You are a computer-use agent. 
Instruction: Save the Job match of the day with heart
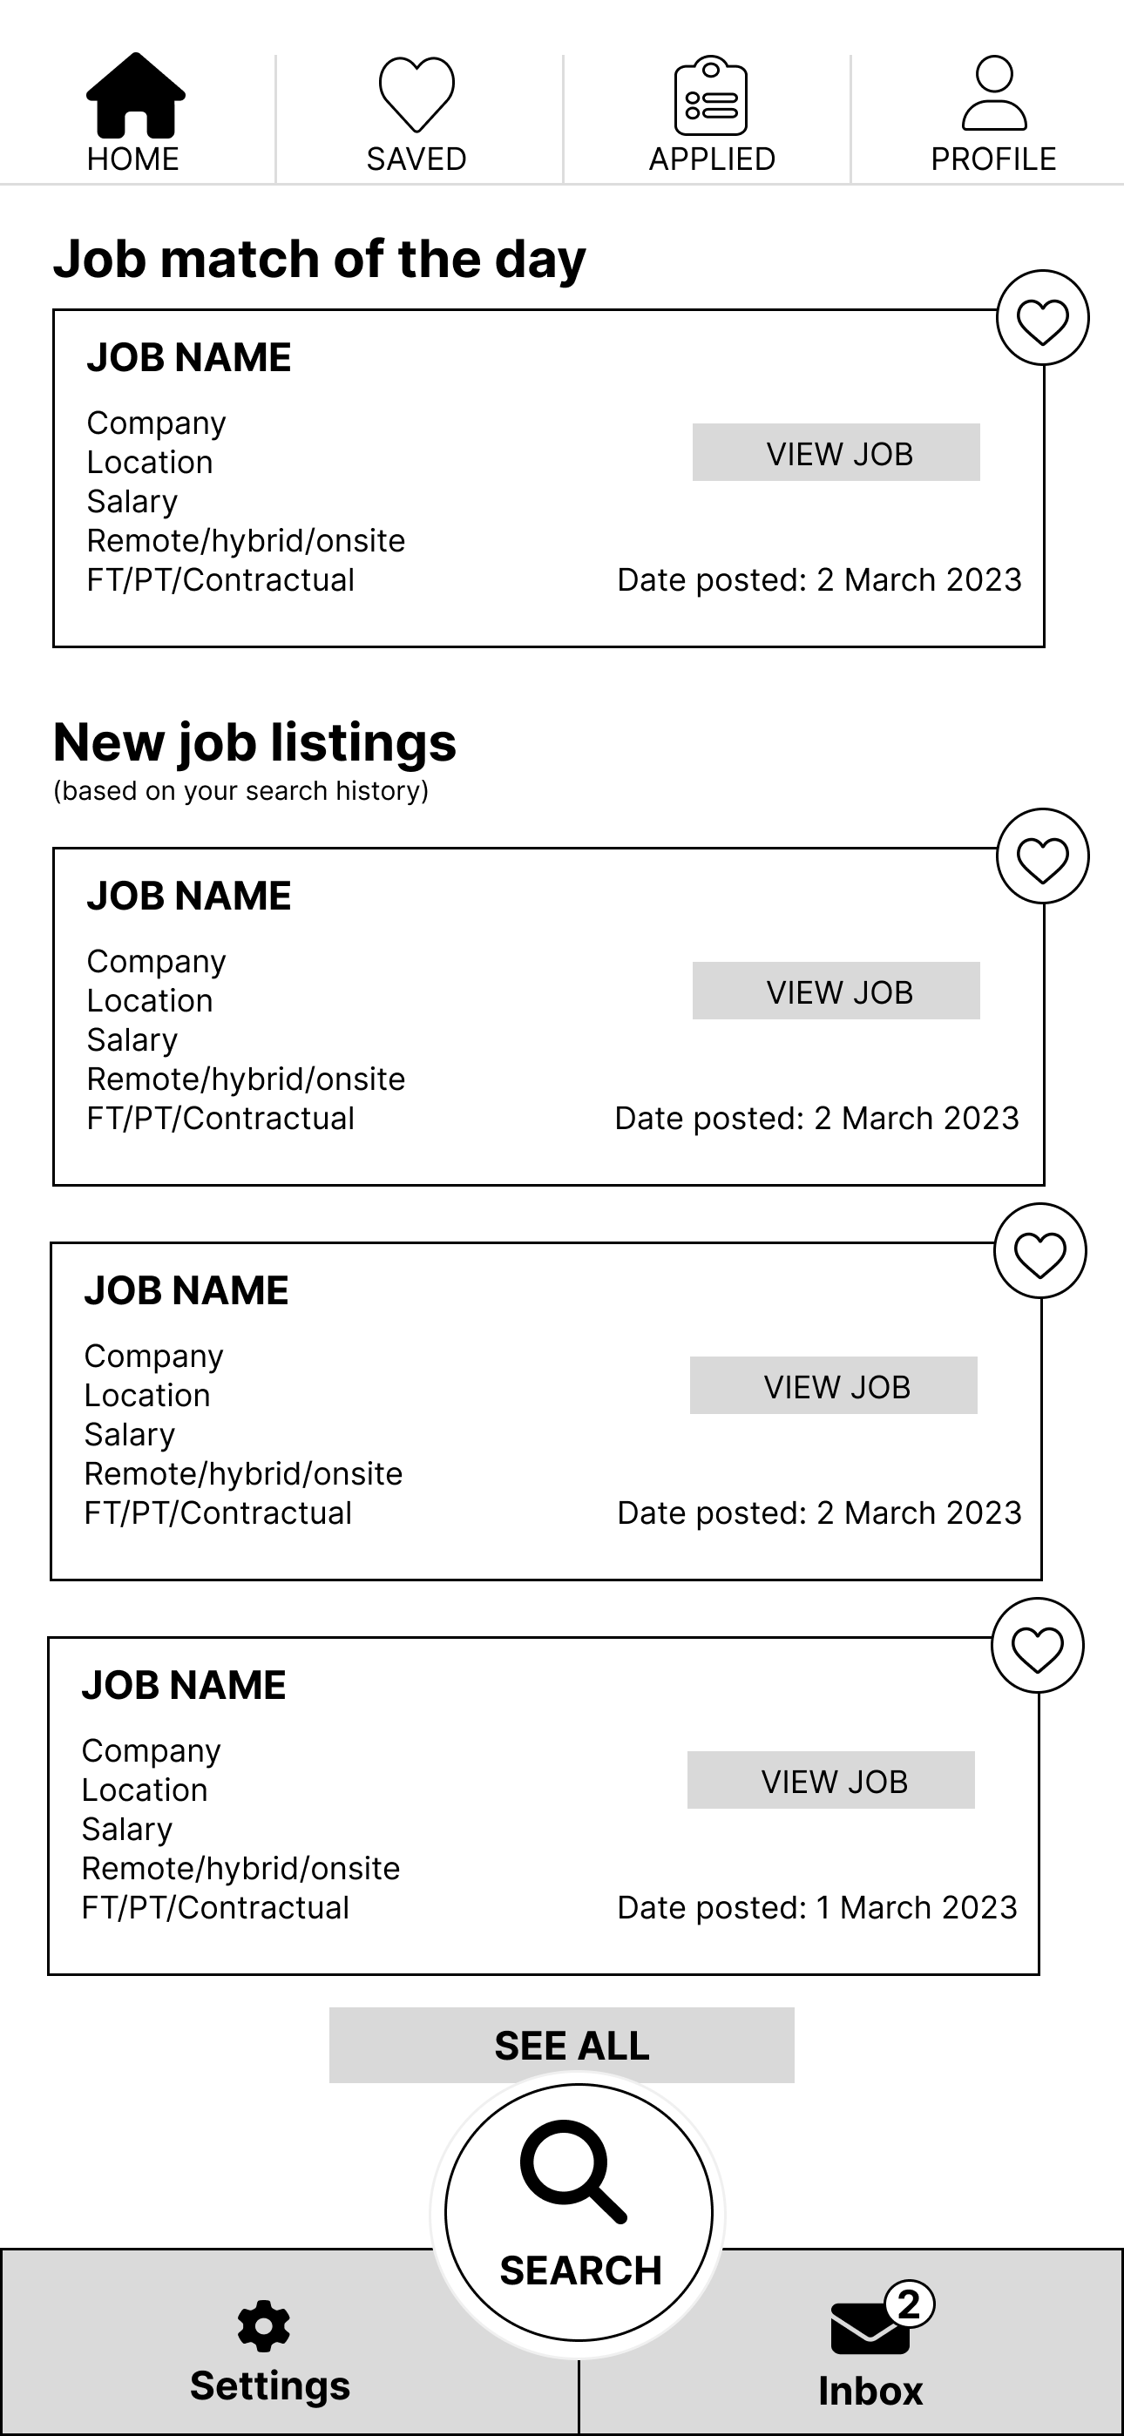(x=1043, y=319)
